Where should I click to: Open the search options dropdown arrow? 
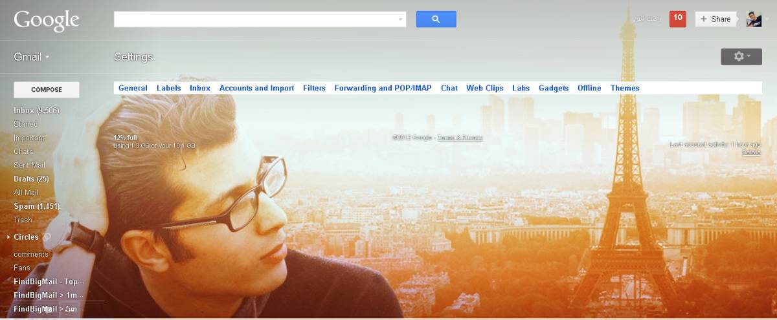coord(400,20)
